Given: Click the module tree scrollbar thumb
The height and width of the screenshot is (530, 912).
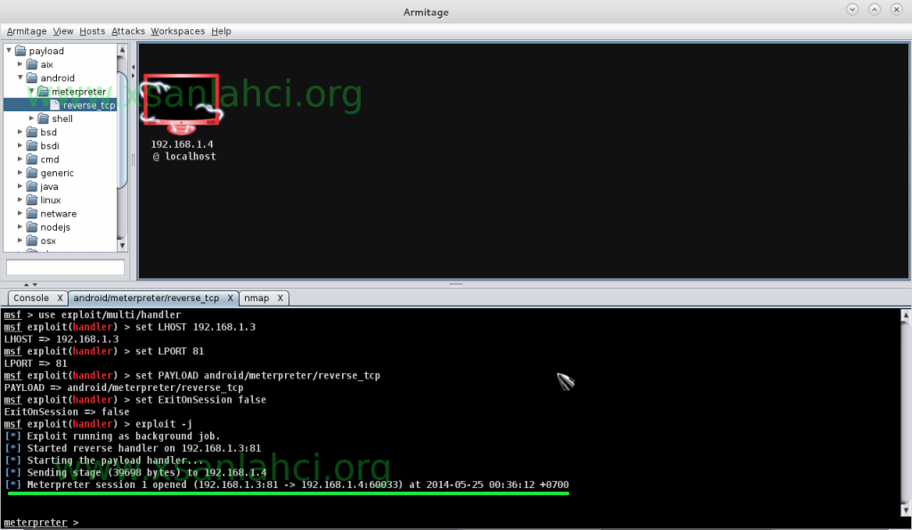Looking at the screenshot, I should coord(122,130).
